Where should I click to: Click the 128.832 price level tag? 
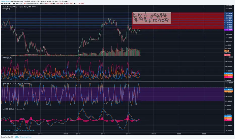(228, 15)
